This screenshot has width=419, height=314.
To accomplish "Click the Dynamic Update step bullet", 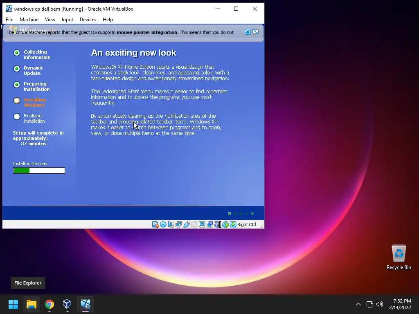I will (17, 69).
